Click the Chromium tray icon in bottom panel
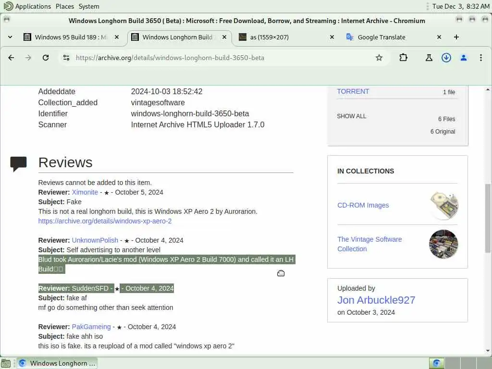Image resolution: width=492 pixels, height=369 pixels. coord(436,363)
